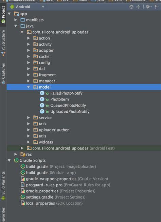Expand the task package
This screenshot has height=222, width=161.
pos(29,124)
